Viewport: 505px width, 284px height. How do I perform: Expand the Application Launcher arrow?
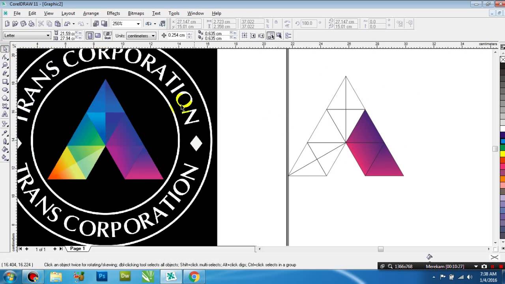point(155,24)
